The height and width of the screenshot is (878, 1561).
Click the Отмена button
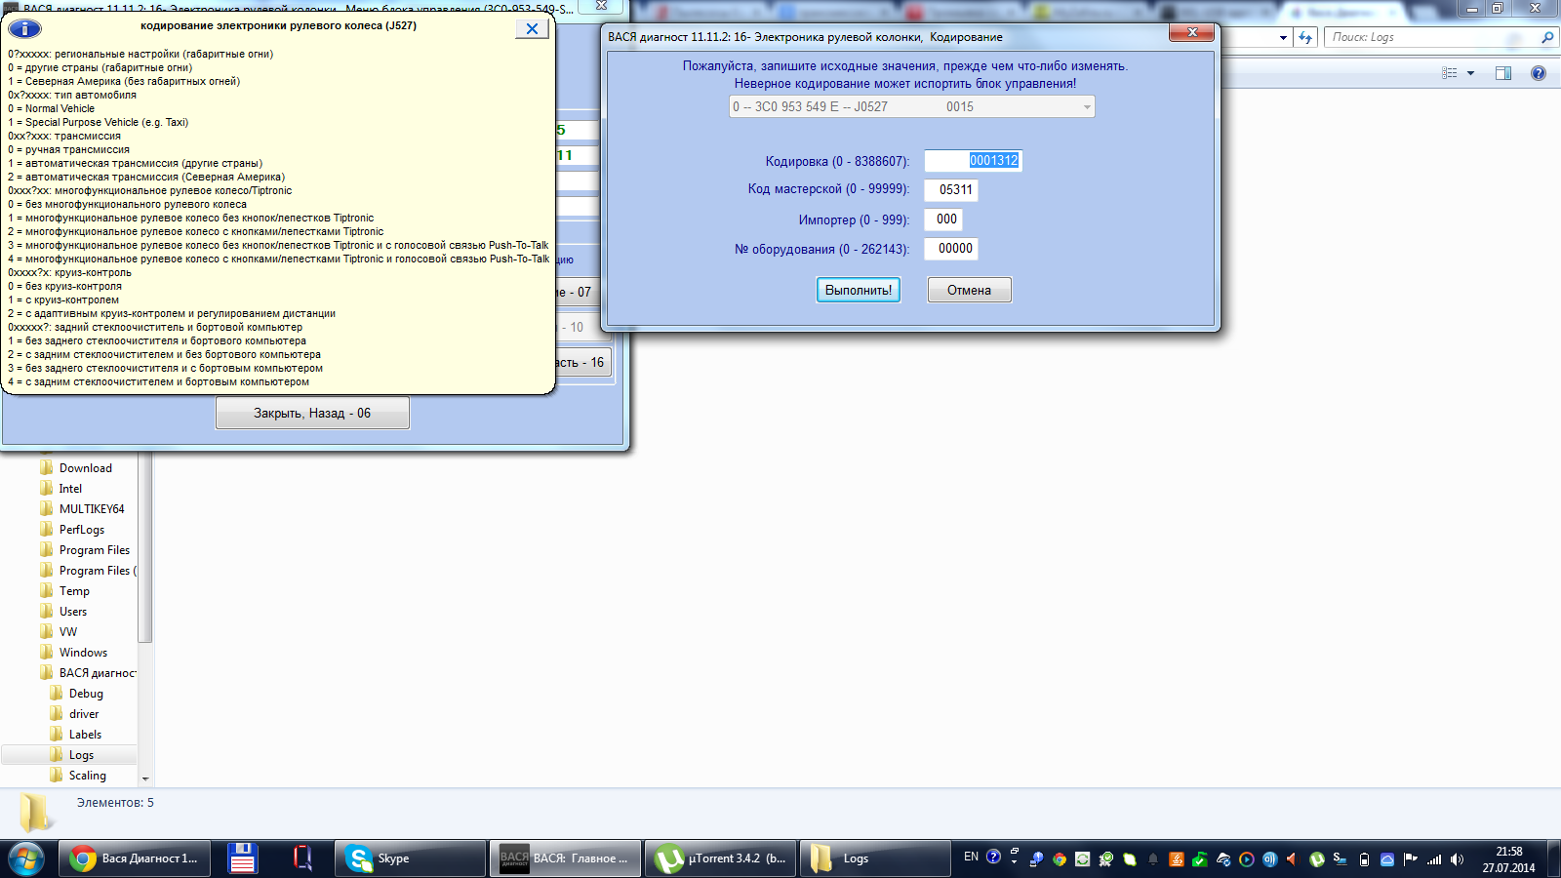(x=969, y=290)
